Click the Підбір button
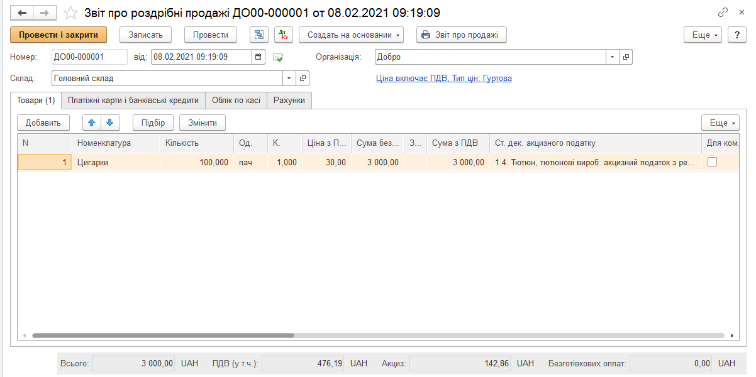 153,123
